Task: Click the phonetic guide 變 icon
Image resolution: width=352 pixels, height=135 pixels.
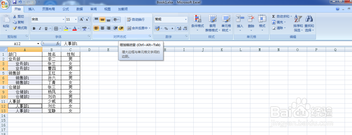Action: [84, 28]
